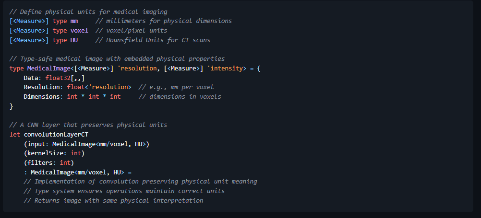
Task: Click the first [<Measure>] attribute
Action: 29,21
